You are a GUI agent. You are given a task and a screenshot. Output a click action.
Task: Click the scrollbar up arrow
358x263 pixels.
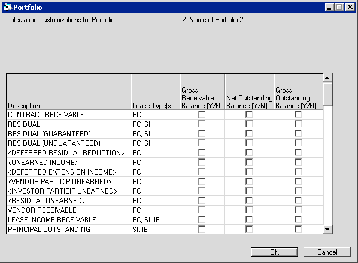pyautogui.click(x=327, y=78)
